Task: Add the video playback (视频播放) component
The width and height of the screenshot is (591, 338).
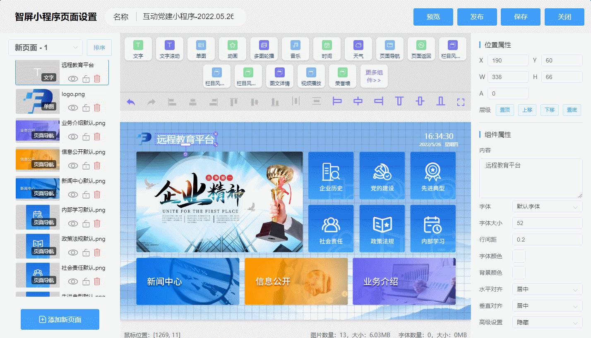Action: click(311, 77)
